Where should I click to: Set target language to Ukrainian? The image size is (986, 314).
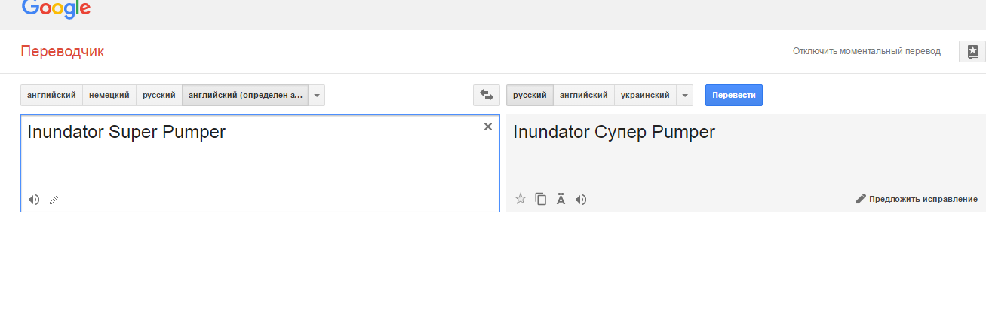click(x=646, y=96)
